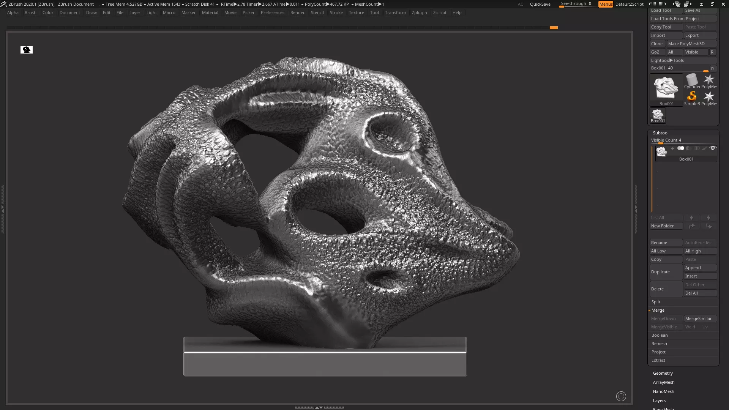Expand the ArrayMesh sub-palette
Image resolution: width=729 pixels, height=410 pixels.
664,382
